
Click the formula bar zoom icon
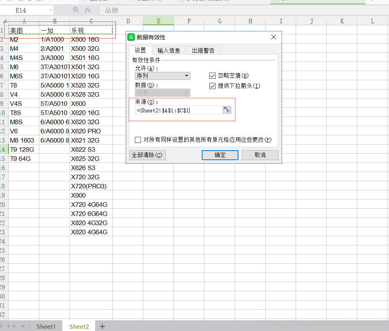pyautogui.click(x=76, y=10)
